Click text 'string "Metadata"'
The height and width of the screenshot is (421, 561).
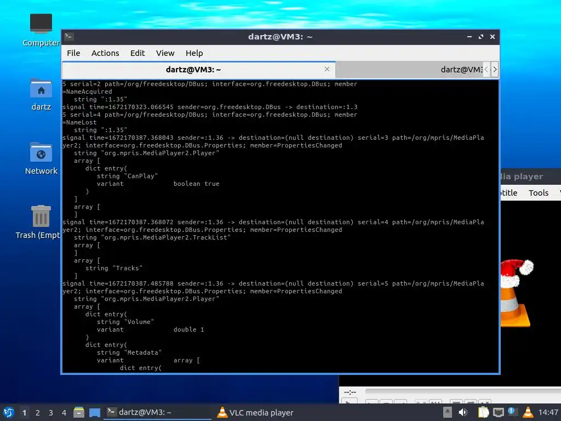pos(129,352)
